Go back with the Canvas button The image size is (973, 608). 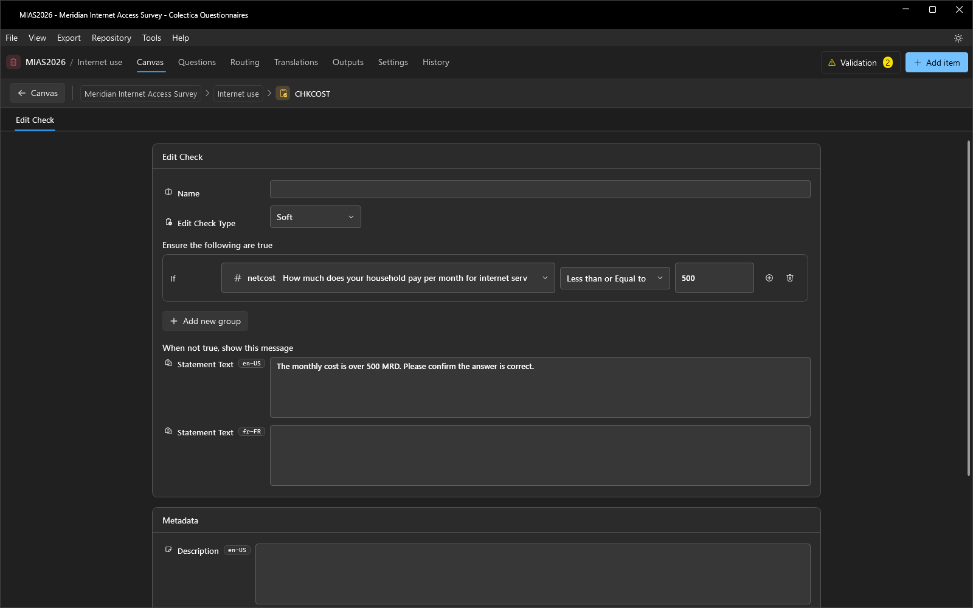37,93
